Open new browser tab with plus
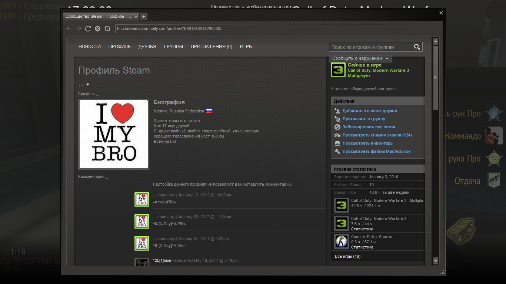 144,16
